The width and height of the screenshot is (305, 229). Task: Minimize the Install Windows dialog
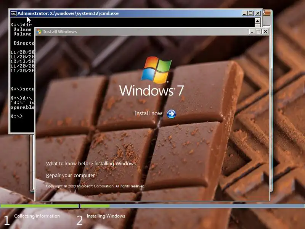click(x=252, y=32)
